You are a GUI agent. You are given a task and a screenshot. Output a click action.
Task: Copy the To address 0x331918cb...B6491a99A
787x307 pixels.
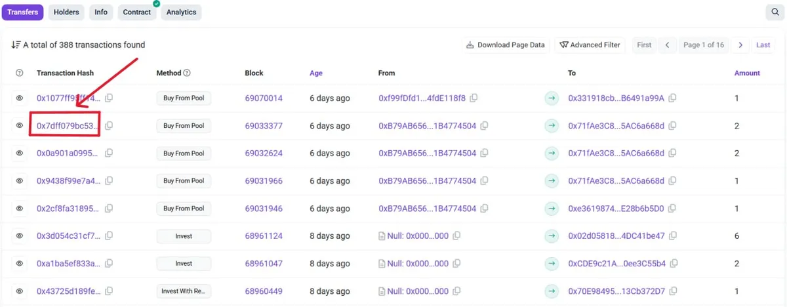click(672, 98)
